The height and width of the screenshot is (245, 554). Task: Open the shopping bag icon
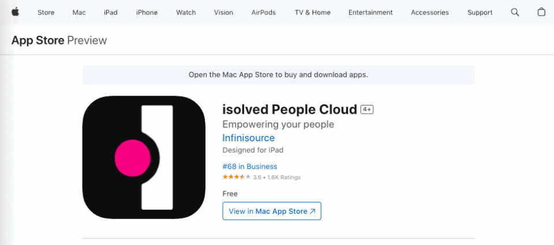[x=541, y=12]
